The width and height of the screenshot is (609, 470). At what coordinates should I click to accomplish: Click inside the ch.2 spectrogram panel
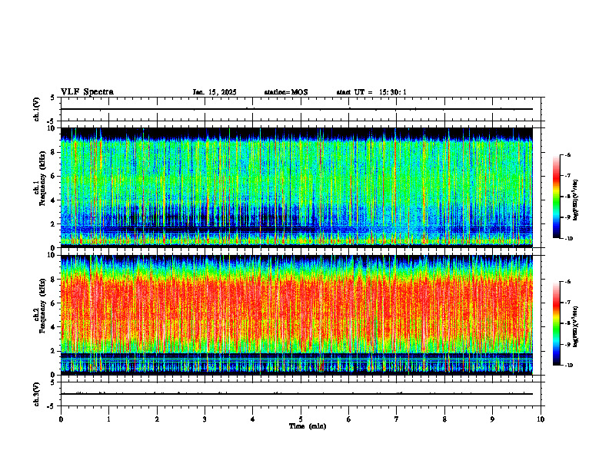pos(297,315)
